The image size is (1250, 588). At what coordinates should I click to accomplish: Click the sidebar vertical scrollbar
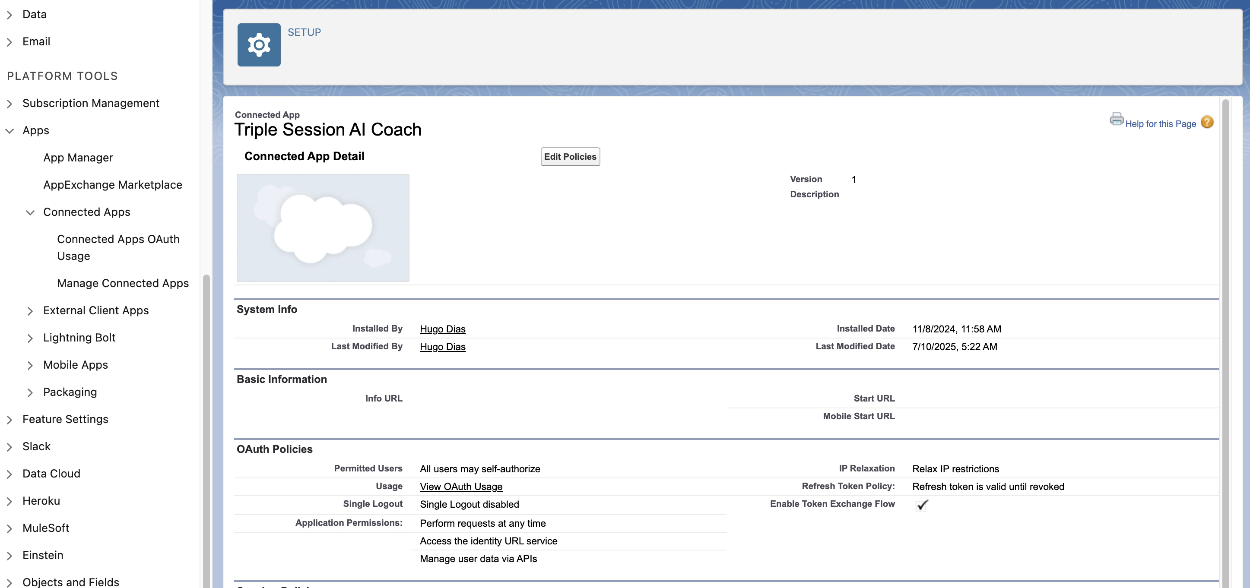coord(206,431)
